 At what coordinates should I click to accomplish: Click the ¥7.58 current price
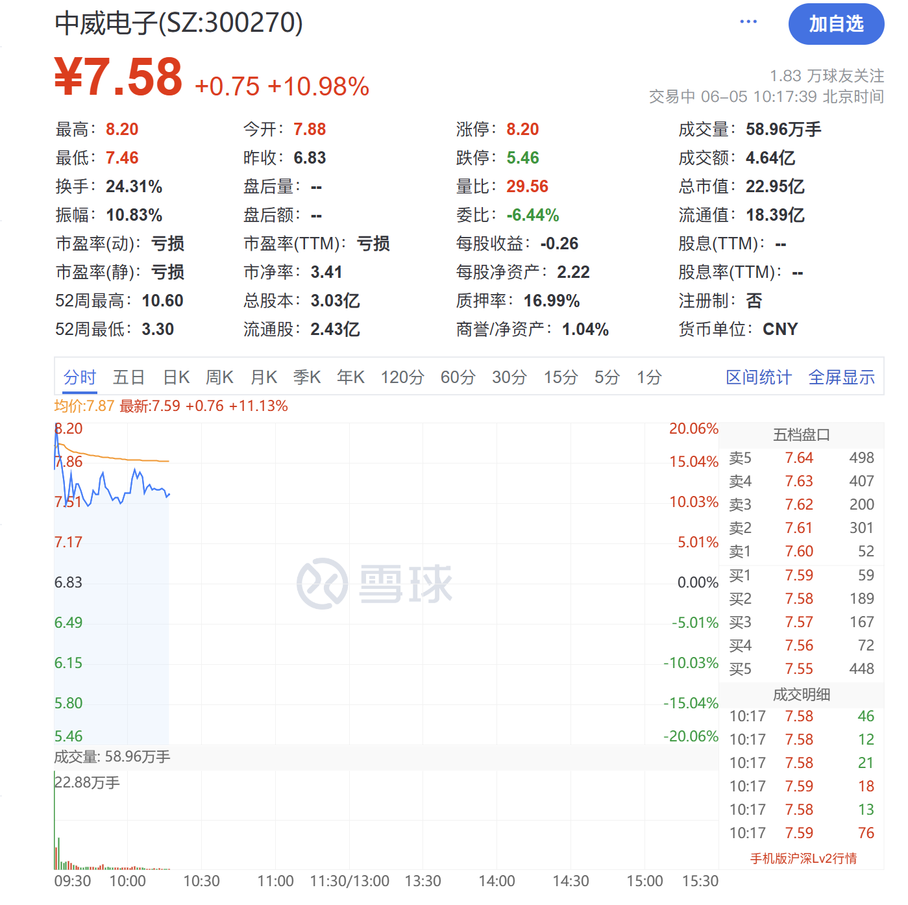click(x=118, y=77)
